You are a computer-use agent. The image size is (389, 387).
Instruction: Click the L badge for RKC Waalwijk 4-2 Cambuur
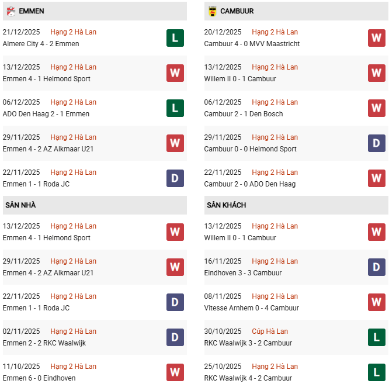tap(377, 372)
